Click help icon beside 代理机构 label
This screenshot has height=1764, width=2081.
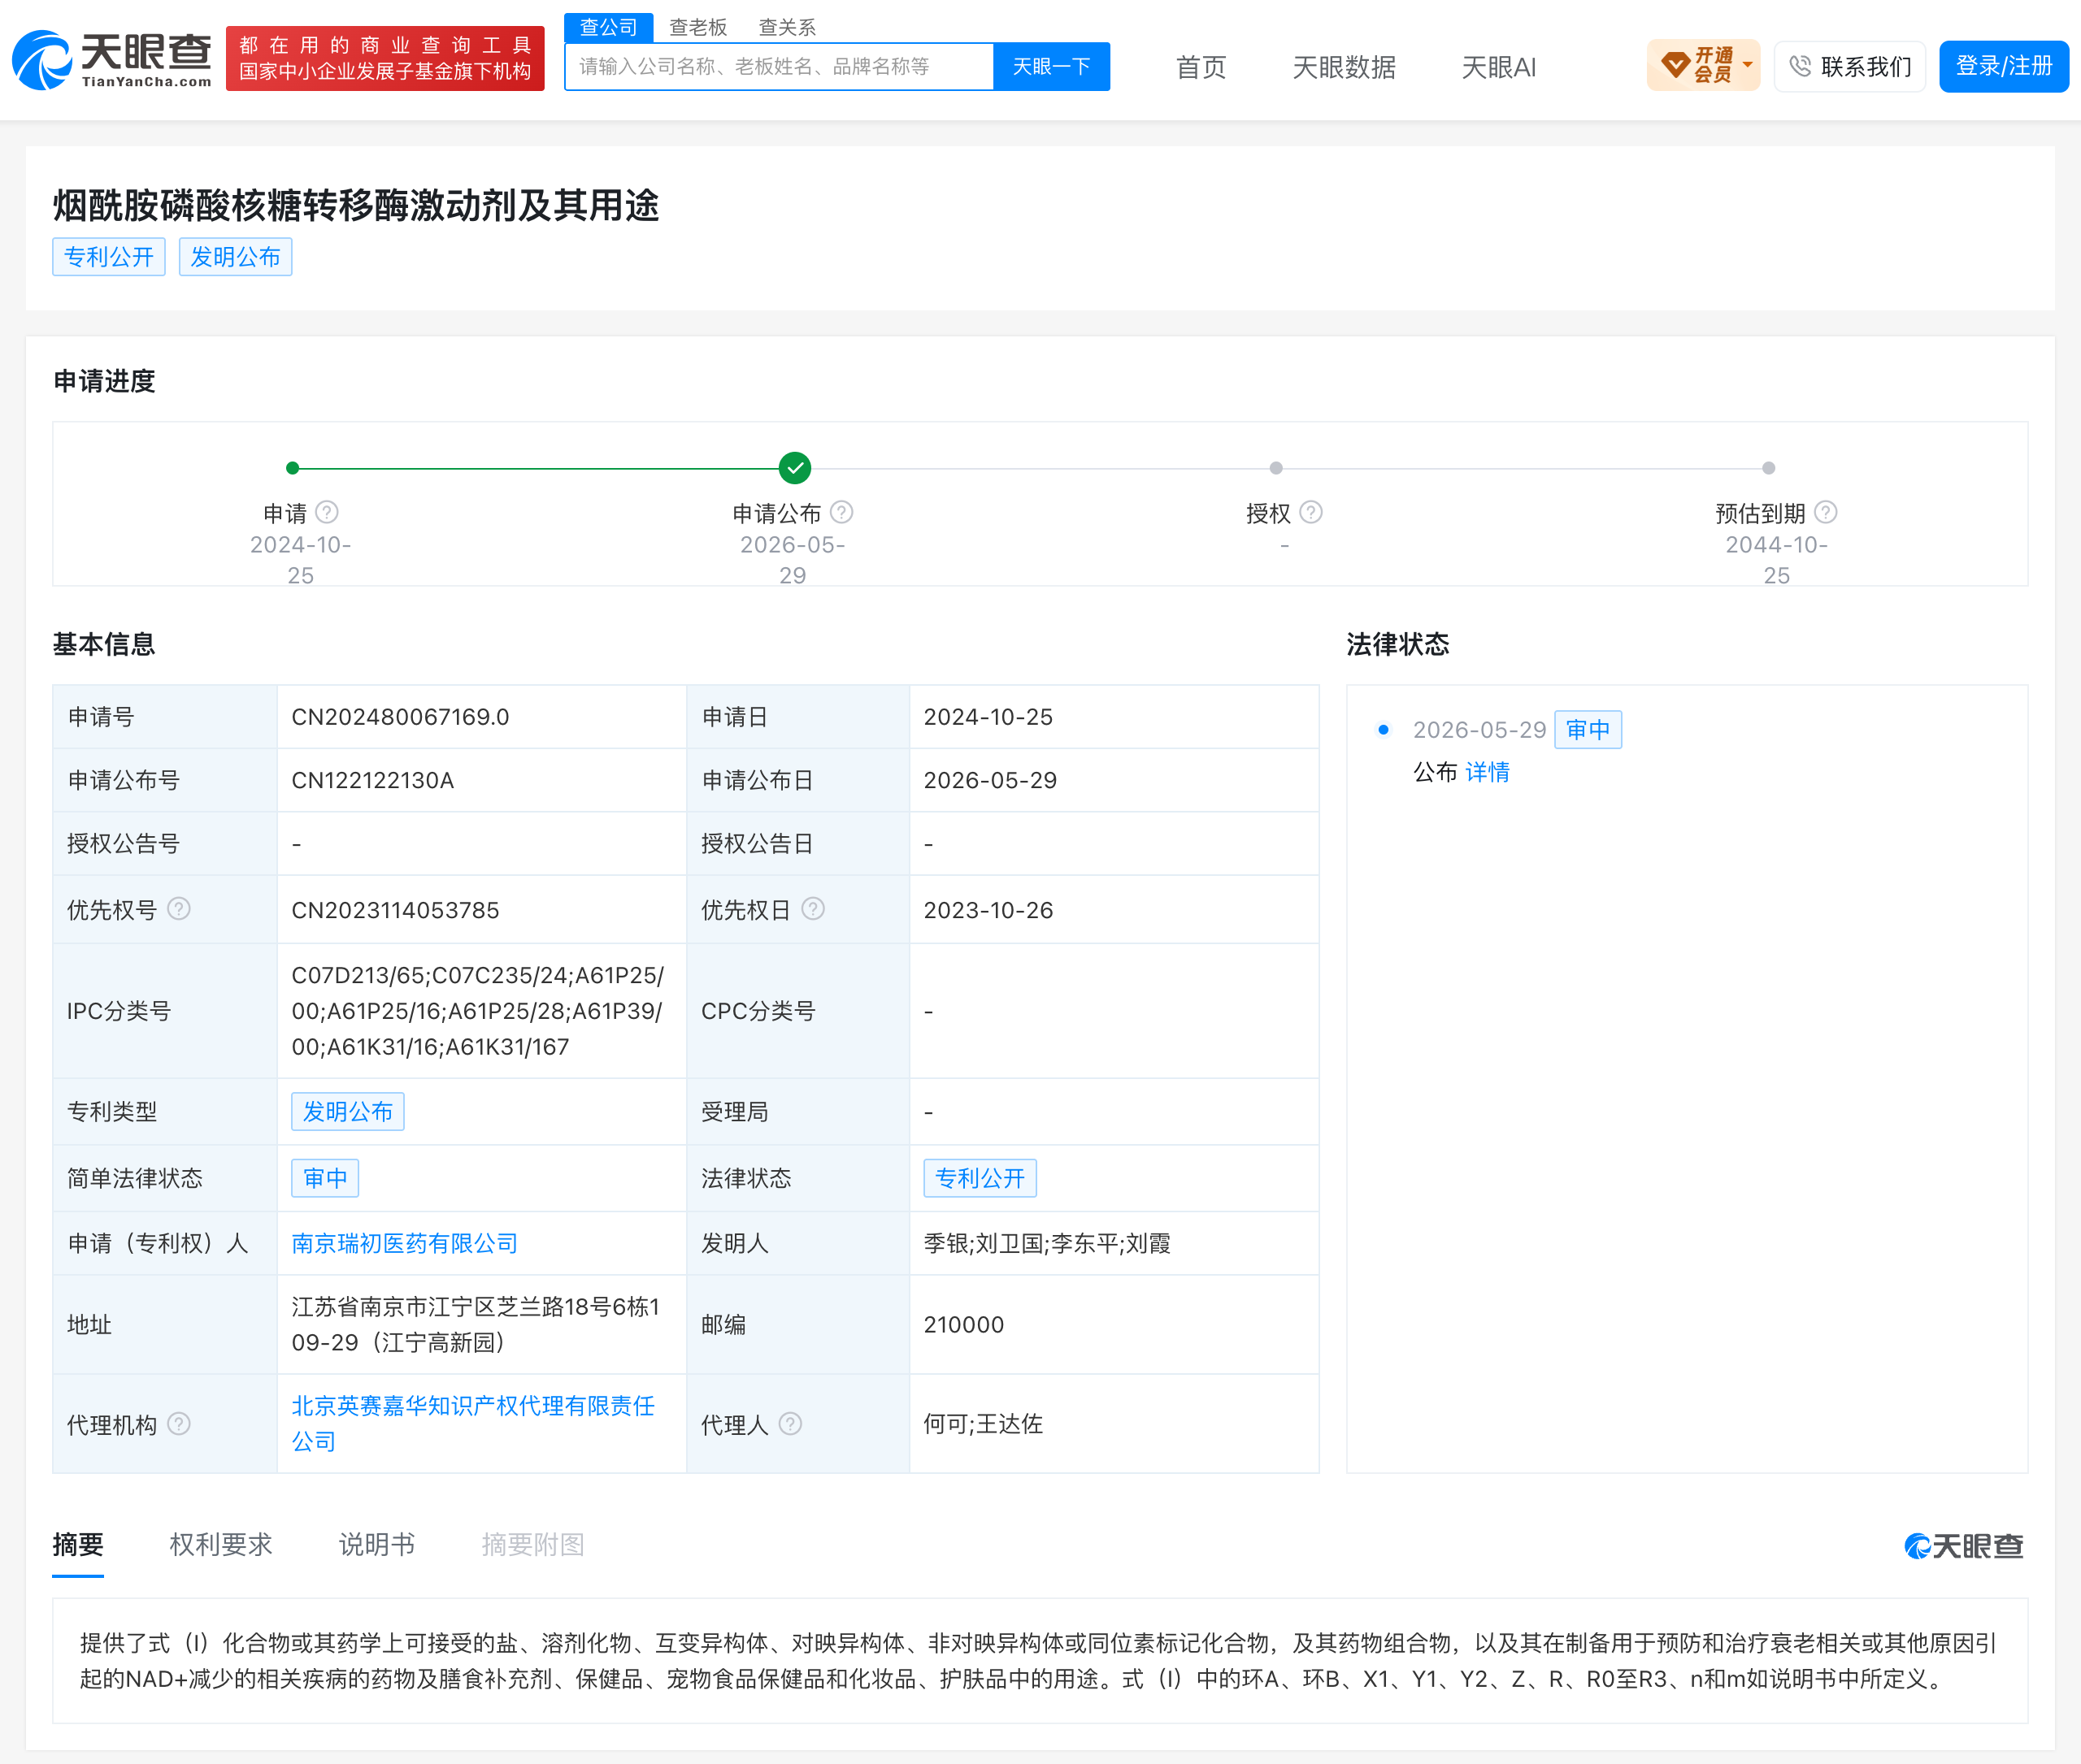[x=179, y=1424]
